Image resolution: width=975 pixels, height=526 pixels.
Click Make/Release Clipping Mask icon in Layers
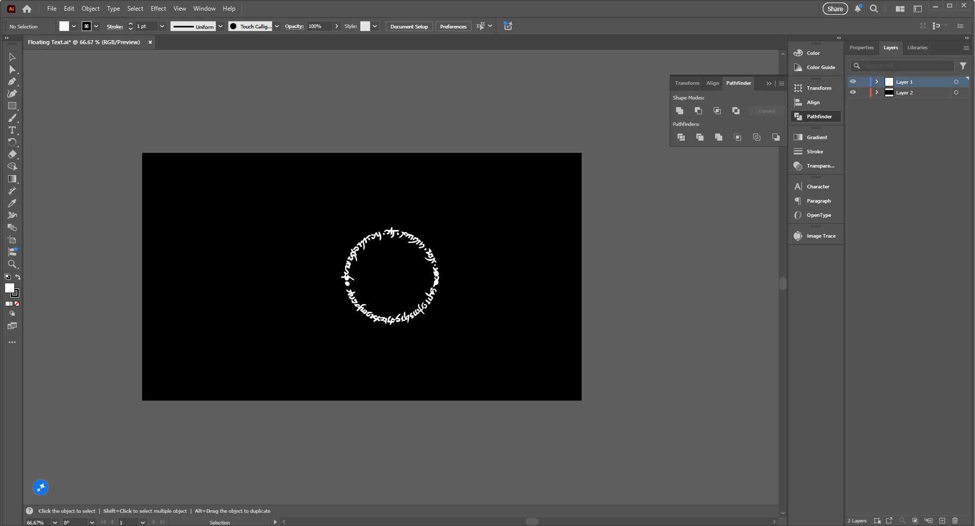point(915,521)
